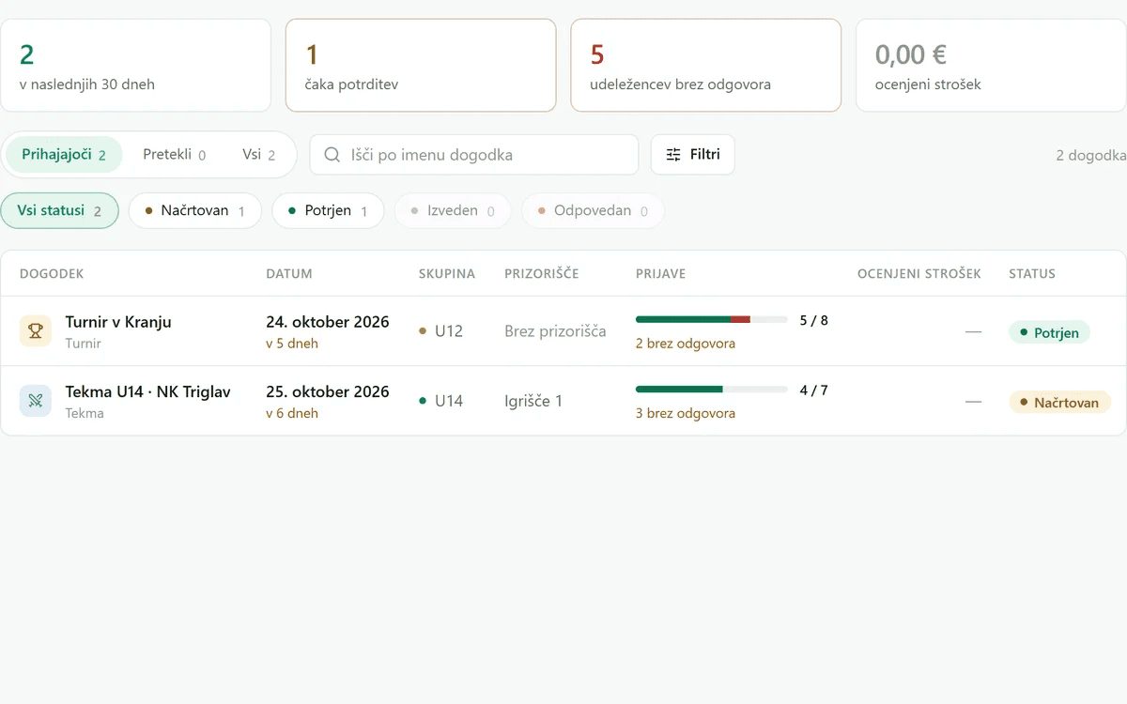Click the date 24. oktober 2026

click(328, 322)
